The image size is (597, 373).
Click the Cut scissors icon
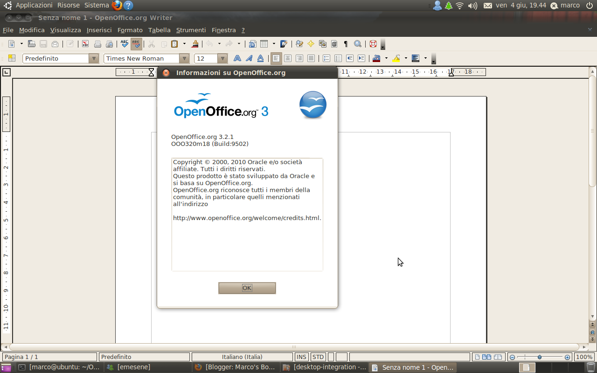pyautogui.click(x=152, y=44)
